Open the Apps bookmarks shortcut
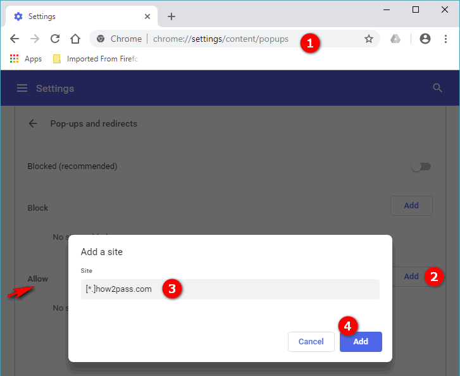This screenshot has height=376, width=460. tap(26, 59)
